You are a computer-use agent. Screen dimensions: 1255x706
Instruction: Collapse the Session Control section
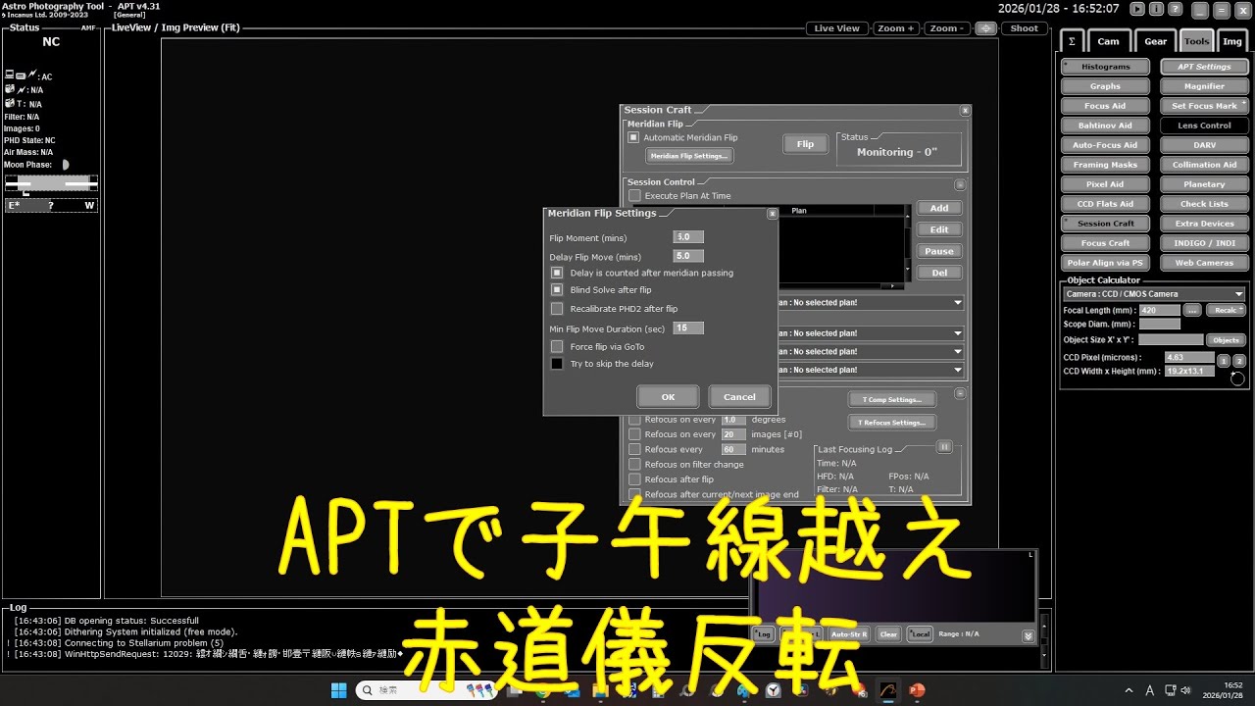click(960, 184)
